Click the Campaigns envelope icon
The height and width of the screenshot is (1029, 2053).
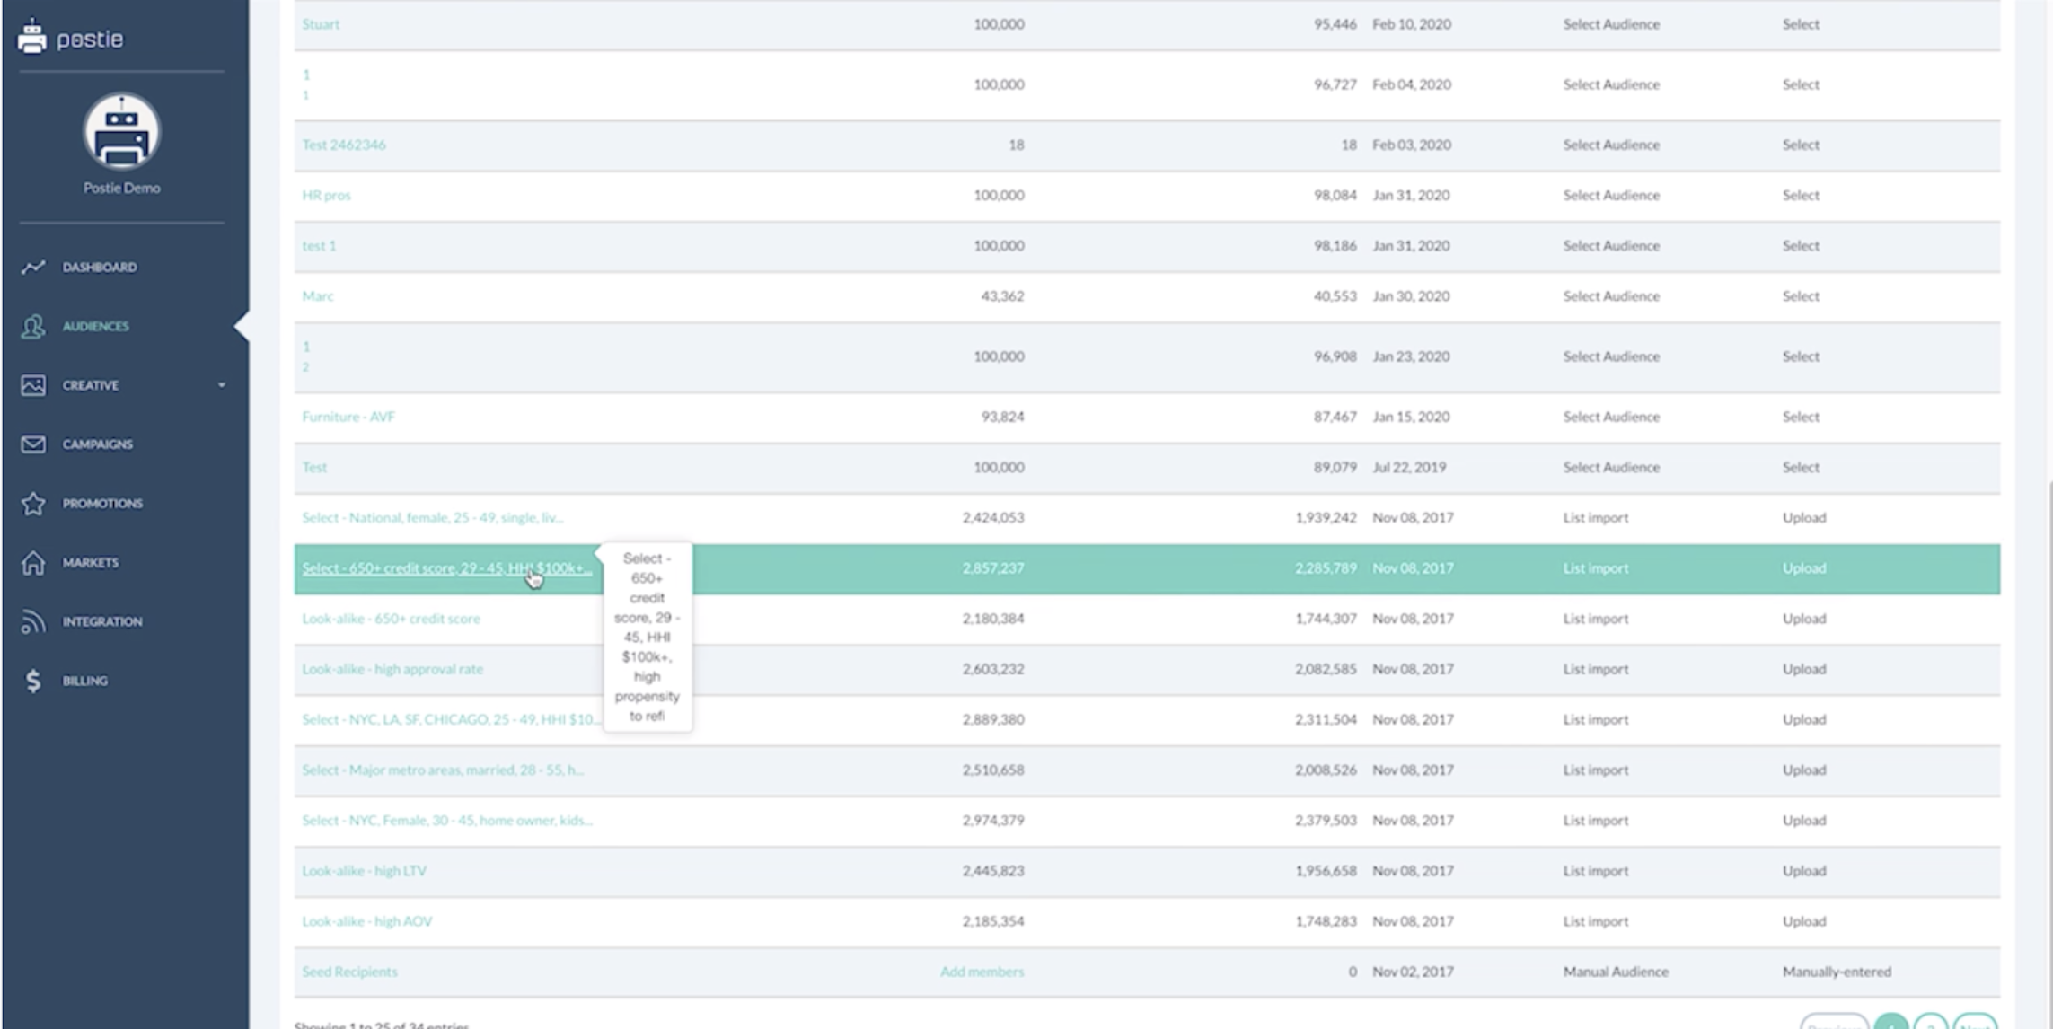point(33,444)
